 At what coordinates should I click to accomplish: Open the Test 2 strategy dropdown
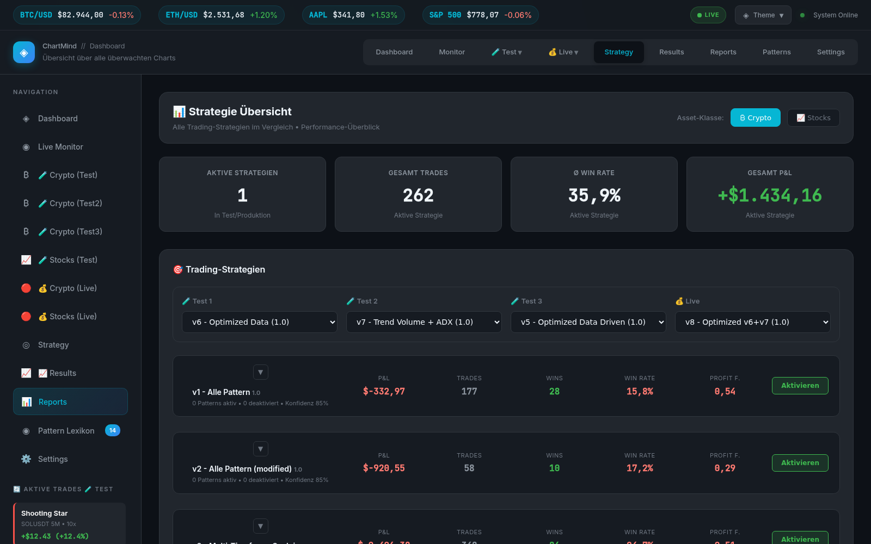pos(424,322)
